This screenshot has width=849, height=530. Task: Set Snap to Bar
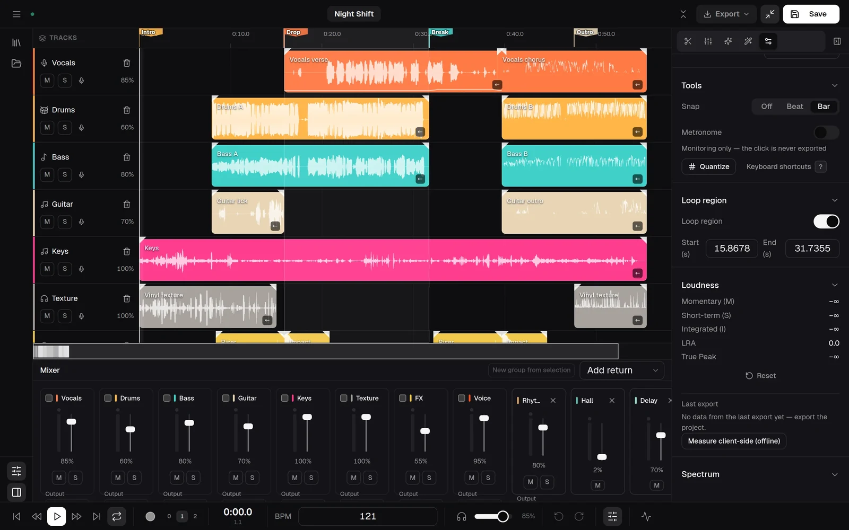824,107
